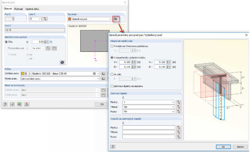Pick excluded surfaces in Vyloučit Plochy row
Viewport: 250px width, 152px height.
pyautogui.click(x=179, y=128)
